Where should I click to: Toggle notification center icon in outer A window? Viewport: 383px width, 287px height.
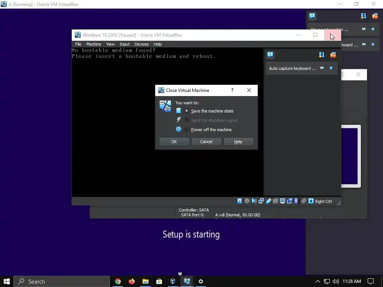click(x=312, y=16)
